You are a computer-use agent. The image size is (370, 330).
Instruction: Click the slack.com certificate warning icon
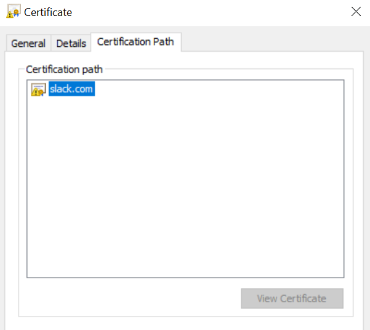click(x=38, y=89)
